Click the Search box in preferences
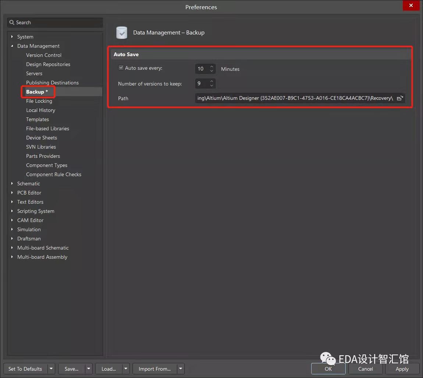Screen dimensions: 423x378 pos(55,22)
